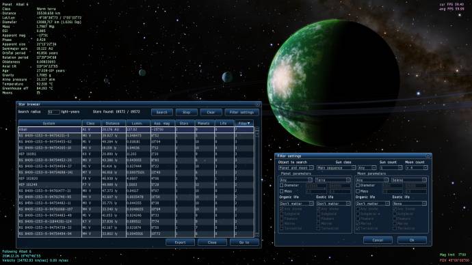
Task: Click the Star browser list scrollbar
Action: coord(257,182)
